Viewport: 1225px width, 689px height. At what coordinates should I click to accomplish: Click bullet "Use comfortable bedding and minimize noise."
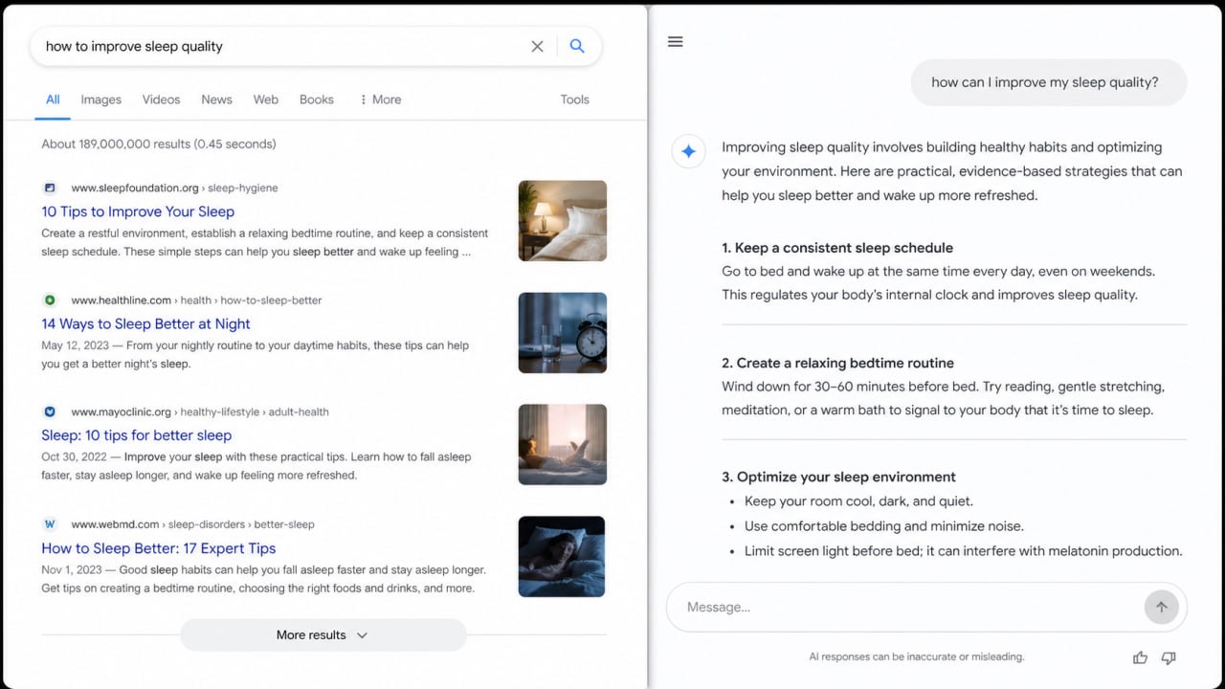[883, 526]
